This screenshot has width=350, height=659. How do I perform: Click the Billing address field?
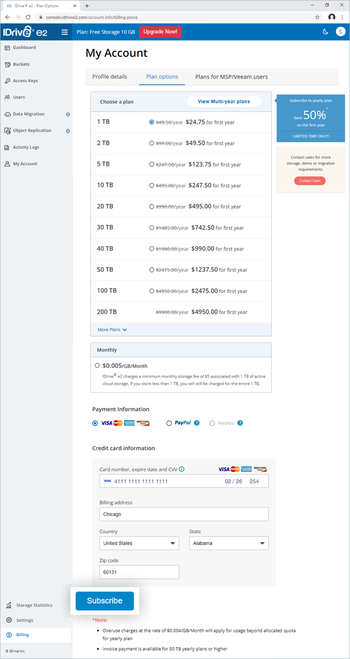click(x=184, y=514)
